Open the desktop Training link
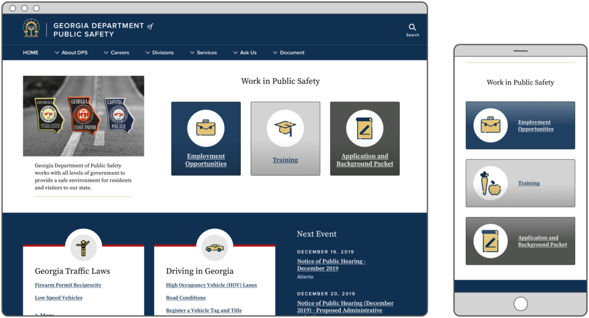The image size is (589, 318). (x=285, y=160)
